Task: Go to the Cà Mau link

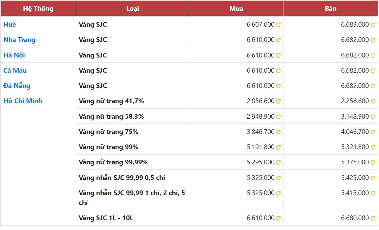Action: [15, 70]
